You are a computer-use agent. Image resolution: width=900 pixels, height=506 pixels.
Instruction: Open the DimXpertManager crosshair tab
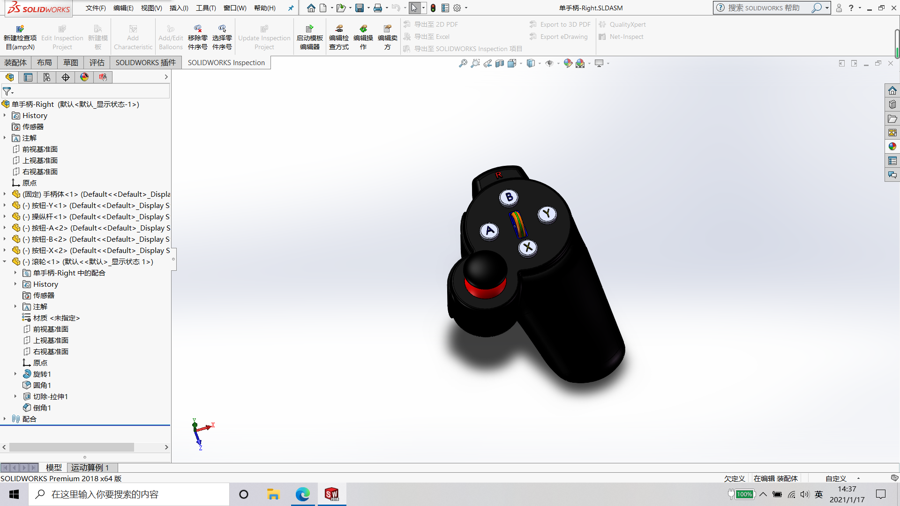66,77
